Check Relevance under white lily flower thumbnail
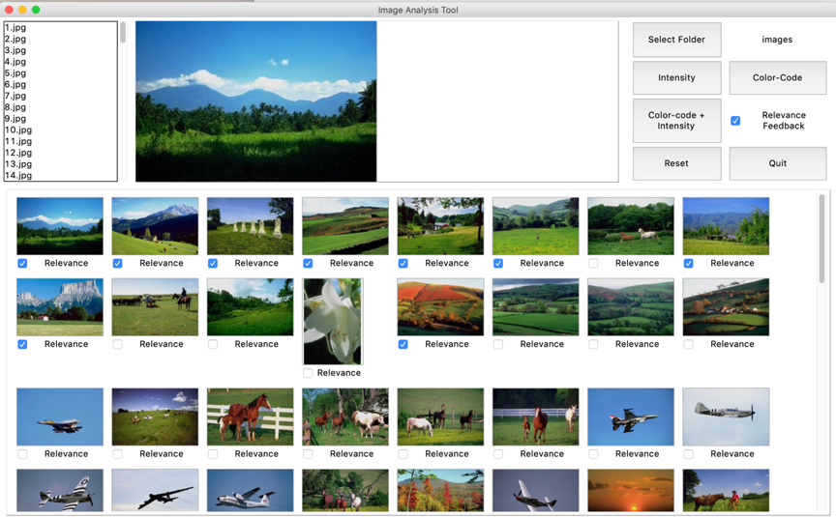The image size is (836, 517). tap(308, 373)
